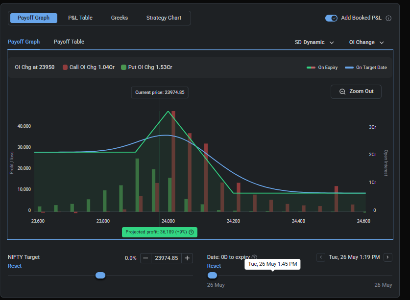Click the help icon beside Date: 0D to expiry
Screen dimensions: 410x300
pyautogui.click(x=254, y=257)
